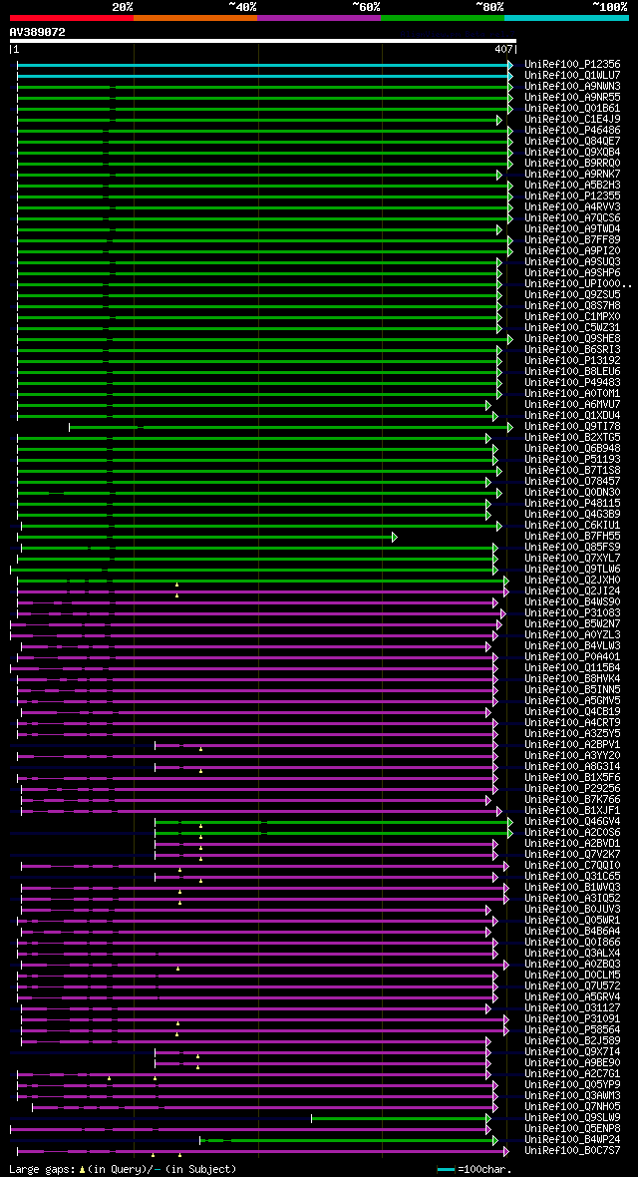The image size is (638, 1177).
Task: Click the UniRef100_Q8S7H8 label
Action: (x=572, y=305)
